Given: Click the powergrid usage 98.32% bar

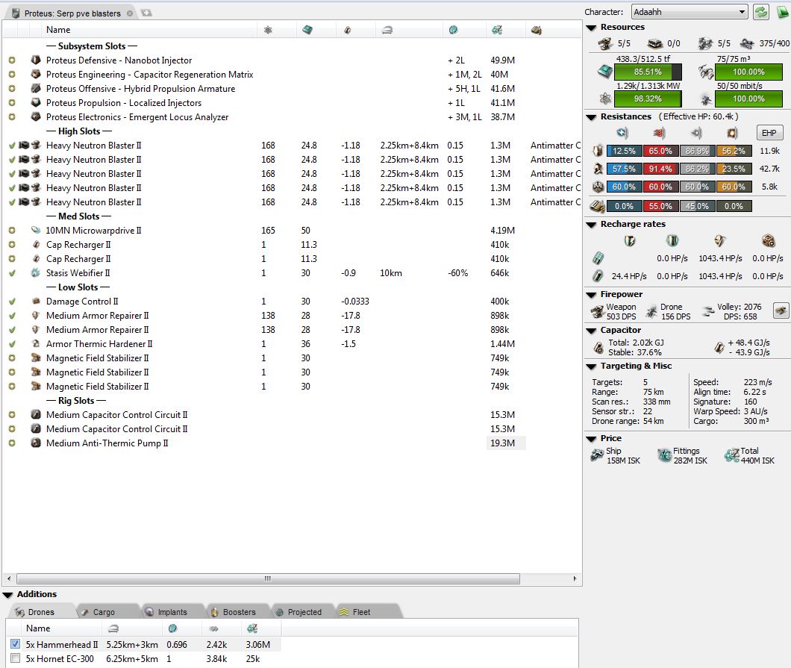Looking at the screenshot, I should coord(648,99).
